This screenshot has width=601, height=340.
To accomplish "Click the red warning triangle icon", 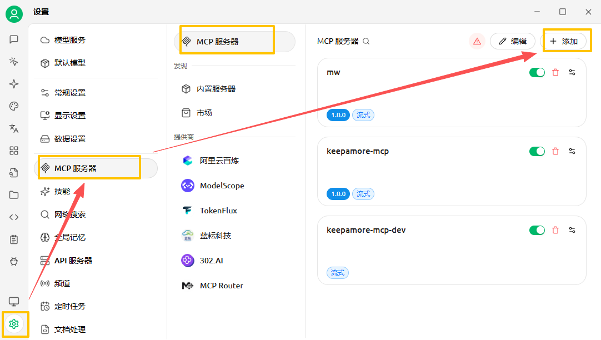I will 477,42.
